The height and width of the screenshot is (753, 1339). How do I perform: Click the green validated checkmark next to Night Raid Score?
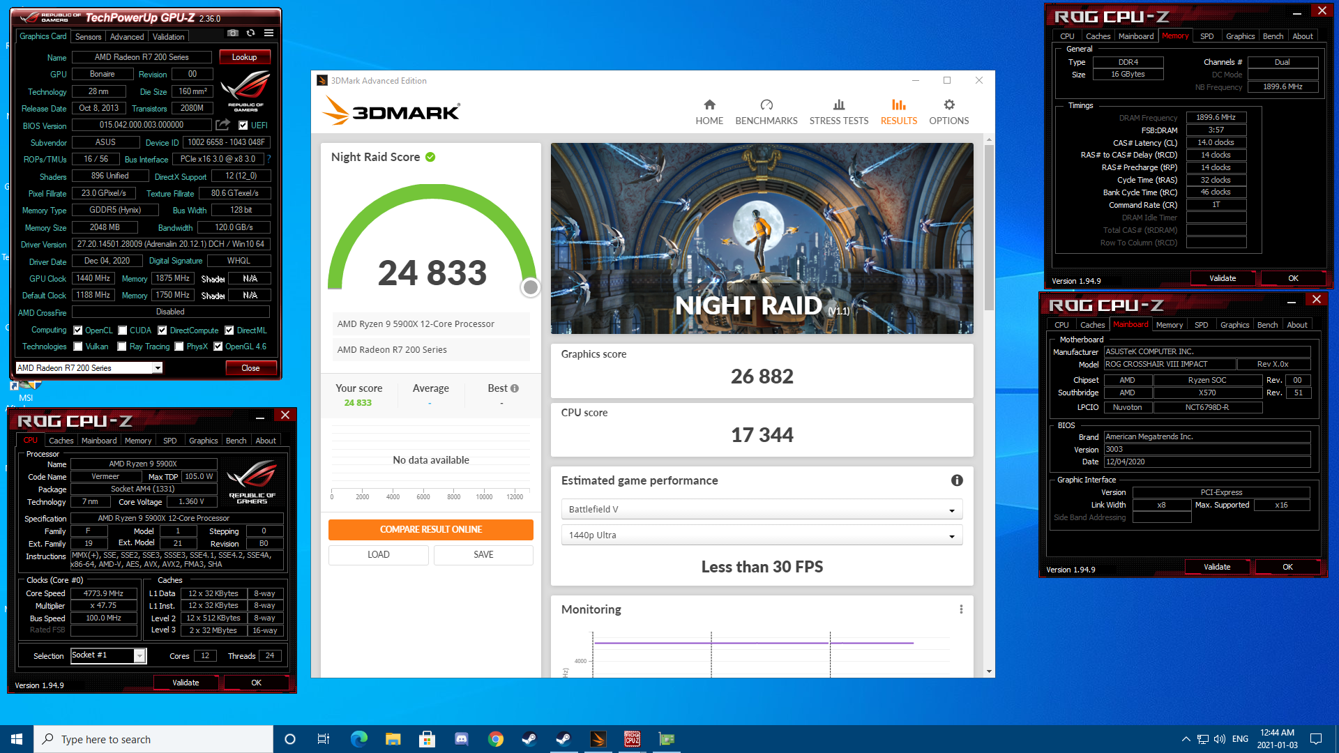coord(430,157)
